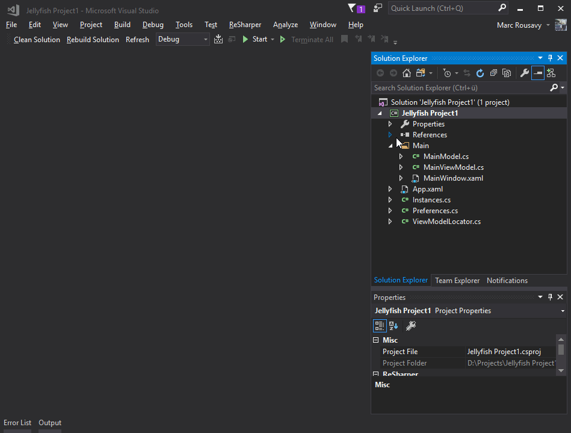Click the Collapse All icon
This screenshot has height=433, width=571.
point(493,73)
